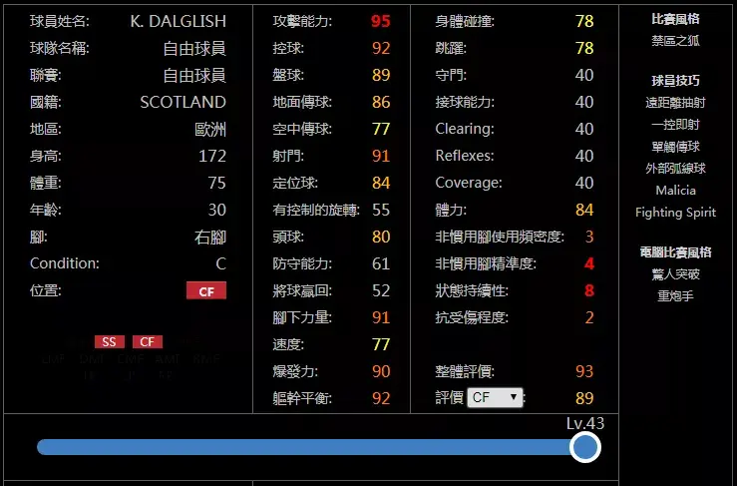Click the height value 172

[x=212, y=157]
